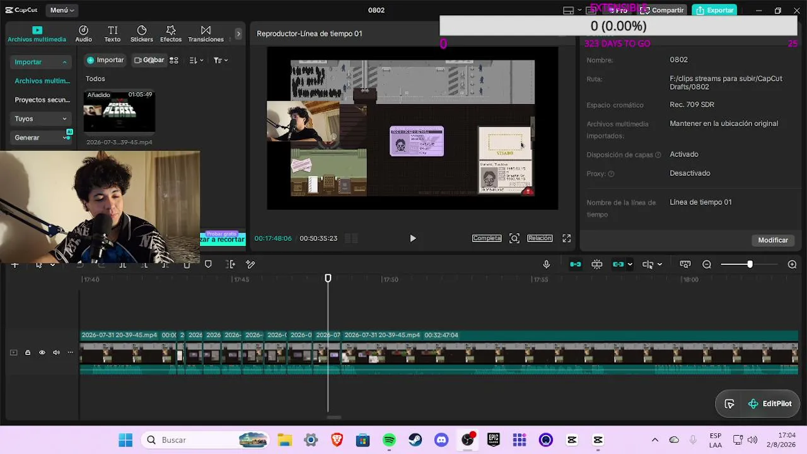Click the preview zoom-scan icon
Viewport: 807px width, 454px height.
(514, 238)
